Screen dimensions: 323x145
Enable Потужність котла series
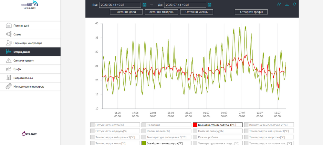pos(115,125)
